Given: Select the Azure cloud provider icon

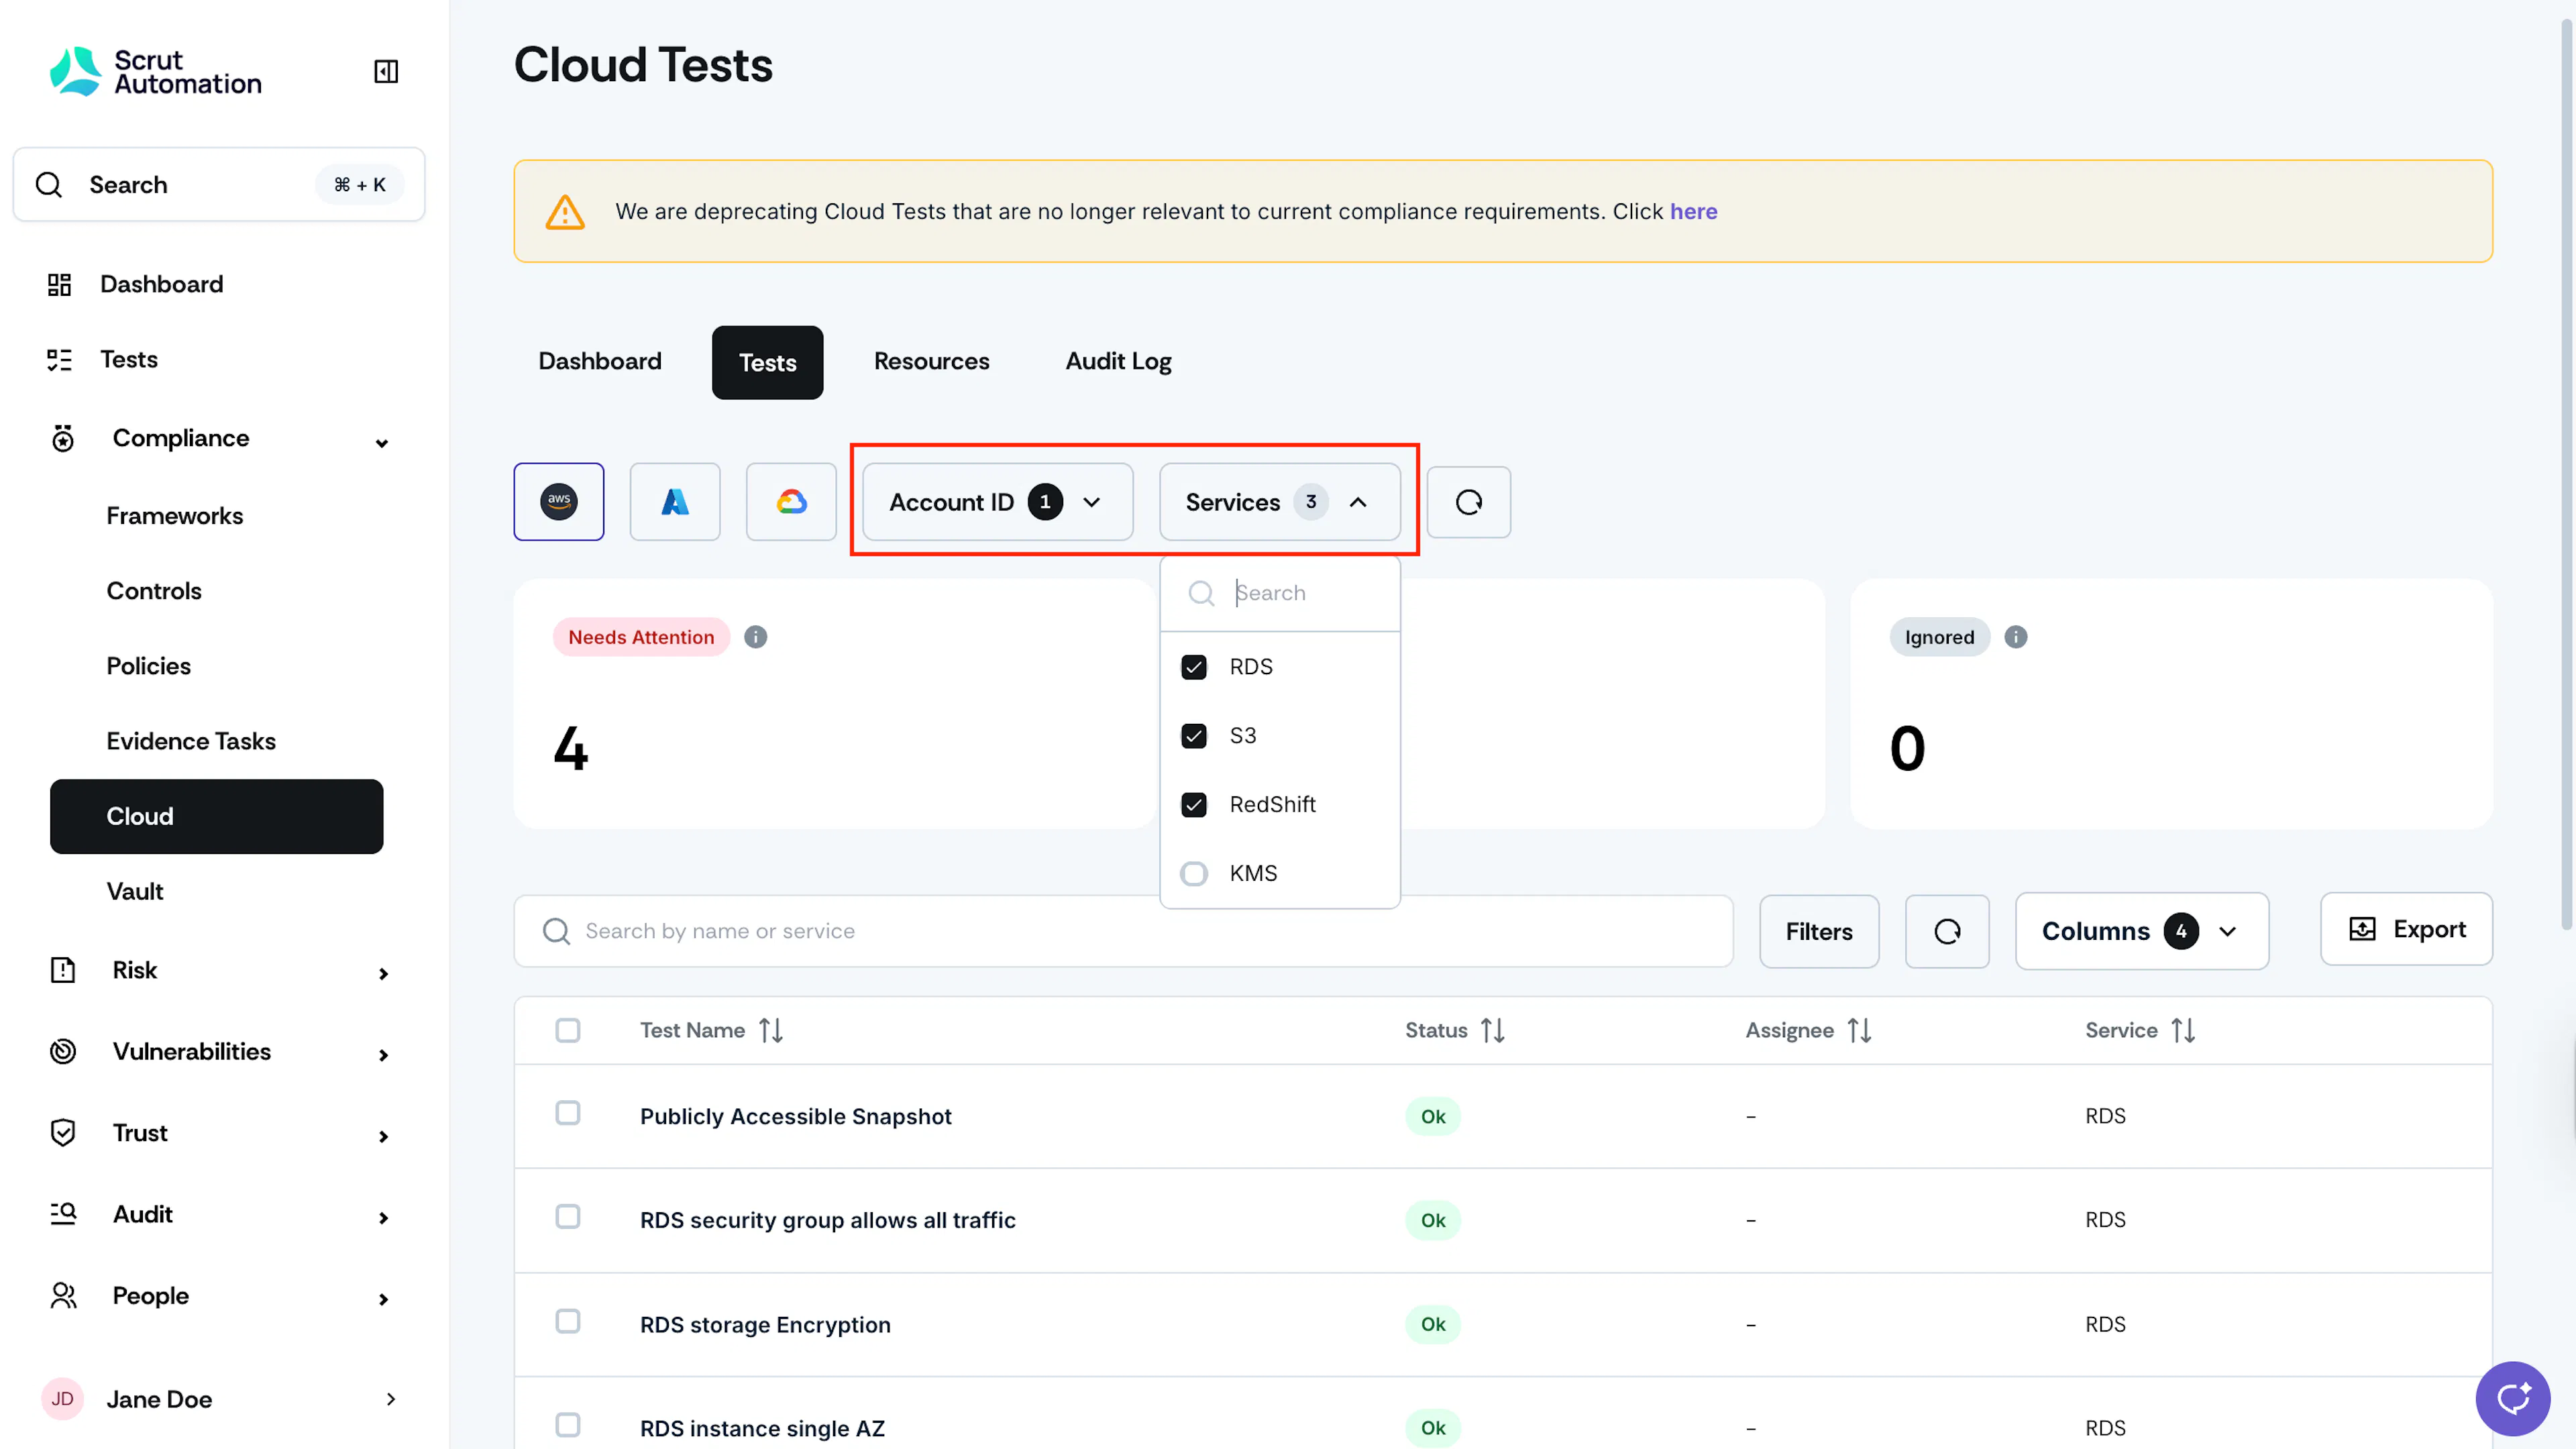Looking at the screenshot, I should click(675, 501).
